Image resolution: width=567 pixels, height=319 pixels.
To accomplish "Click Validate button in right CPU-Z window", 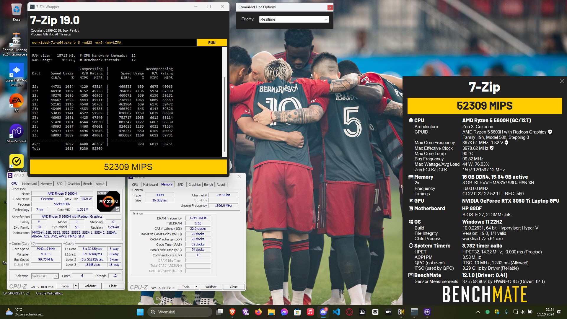I will tap(211, 287).
